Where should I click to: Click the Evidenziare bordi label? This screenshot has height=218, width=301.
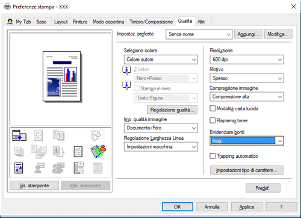(x=227, y=132)
